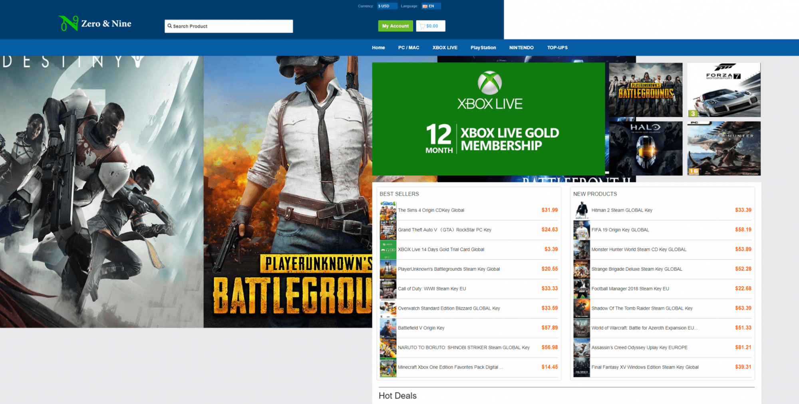
Task: Open the Minecraft Xbox One Edition thumbnail
Action: click(x=388, y=367)
